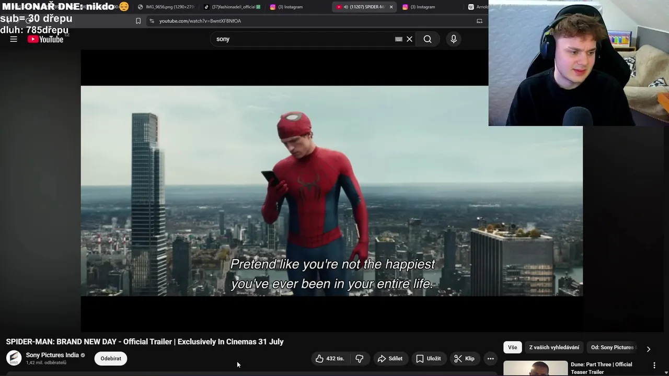Viewport: 669px width, 376px height.
Task: Click '1,42 mil. odběratelů' subscriber count
Action: pyautogui.click(x=46, y=362)
